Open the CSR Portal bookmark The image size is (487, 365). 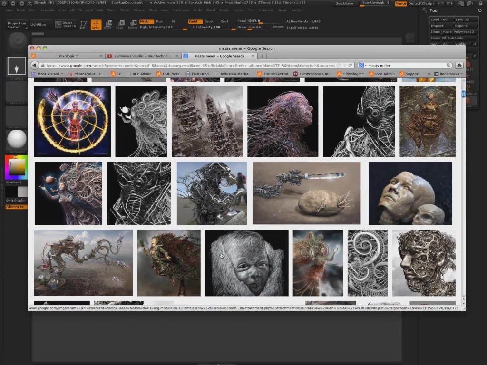[x=168, y=74]
